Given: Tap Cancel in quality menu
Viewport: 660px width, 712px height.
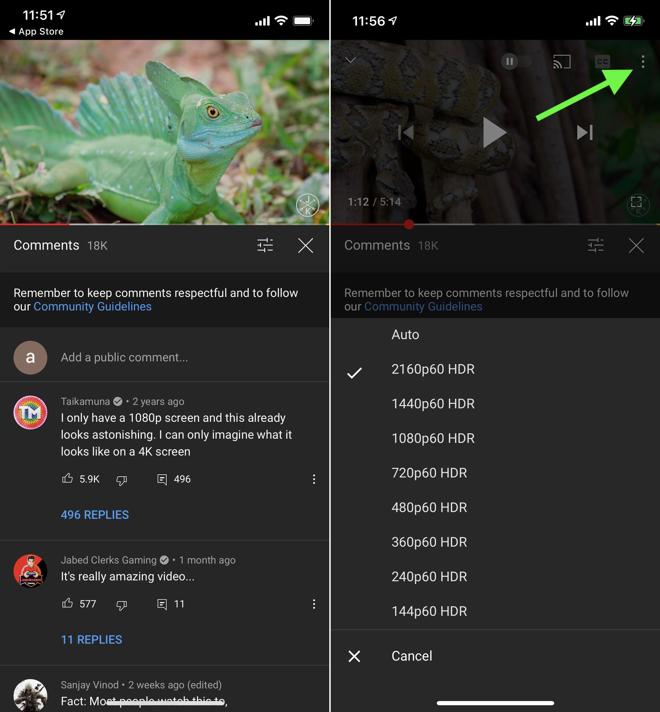Looking at the screenshot, I should click(411, 656).
